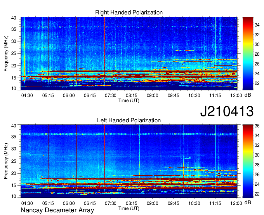This screenshot has height=215, width=264.
Task: Click the 24 value on lower color bar
Action: (x=257, y=184)
